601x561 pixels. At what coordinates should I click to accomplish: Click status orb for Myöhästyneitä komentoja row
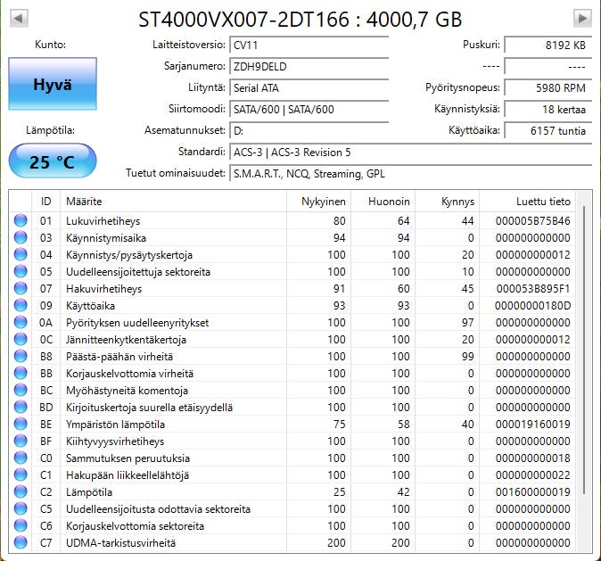click(21, 390)
